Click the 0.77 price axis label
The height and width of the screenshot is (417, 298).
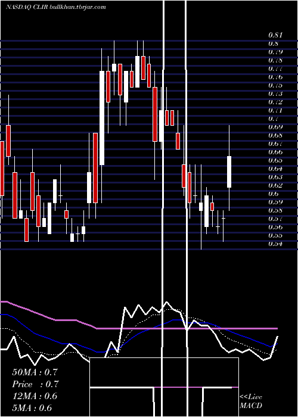click(275, 69)
